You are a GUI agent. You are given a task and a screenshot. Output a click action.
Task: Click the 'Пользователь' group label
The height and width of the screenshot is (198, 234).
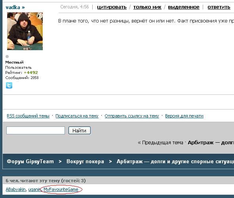pos(19,68)
